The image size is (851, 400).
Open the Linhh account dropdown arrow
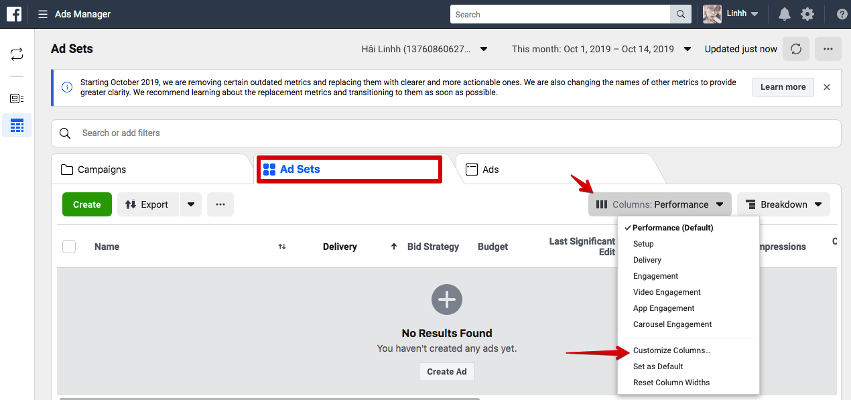coord(755,14)
